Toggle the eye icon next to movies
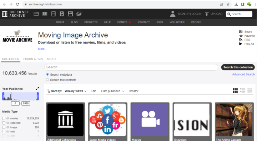The width and height of the screenshot is (257, 141). click(8, 119)
